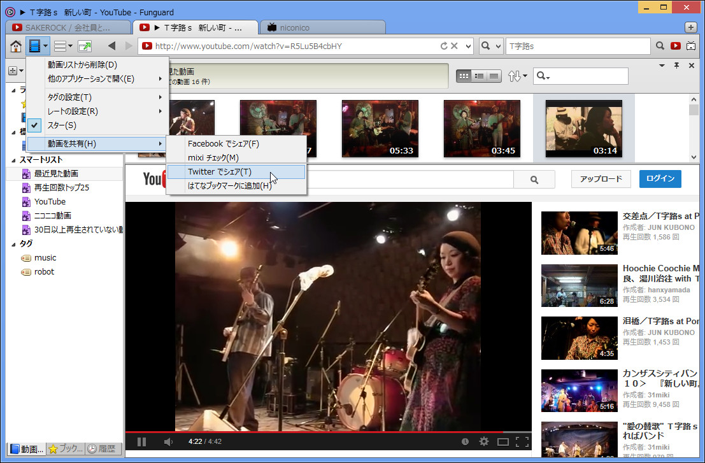Navigate forward with the right arrow
The image size is (705, 463).
tap(129, 46)
